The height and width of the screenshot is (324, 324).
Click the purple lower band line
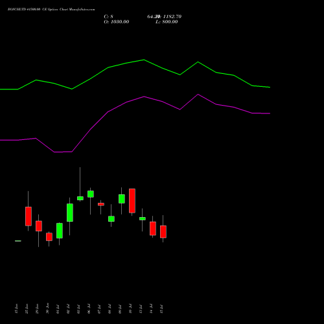[x=135, y=123]
